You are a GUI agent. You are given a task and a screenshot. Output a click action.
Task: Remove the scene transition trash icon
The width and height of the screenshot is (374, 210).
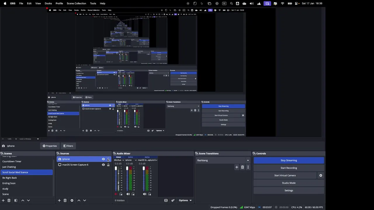[243, 167]
